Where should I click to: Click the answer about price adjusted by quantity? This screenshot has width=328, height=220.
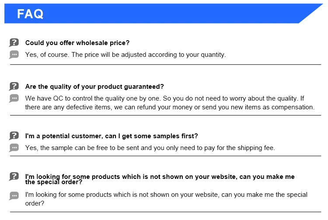tap(126, 55)
